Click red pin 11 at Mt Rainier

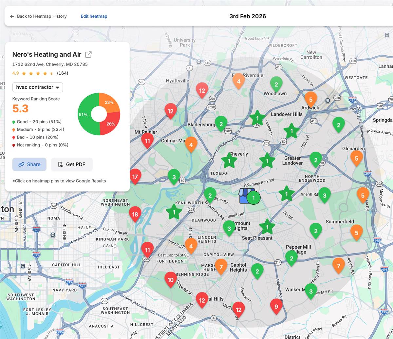(x=147, y=141)
